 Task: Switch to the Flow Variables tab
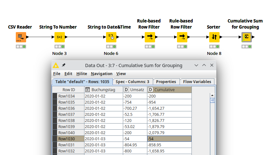[197, 82]
